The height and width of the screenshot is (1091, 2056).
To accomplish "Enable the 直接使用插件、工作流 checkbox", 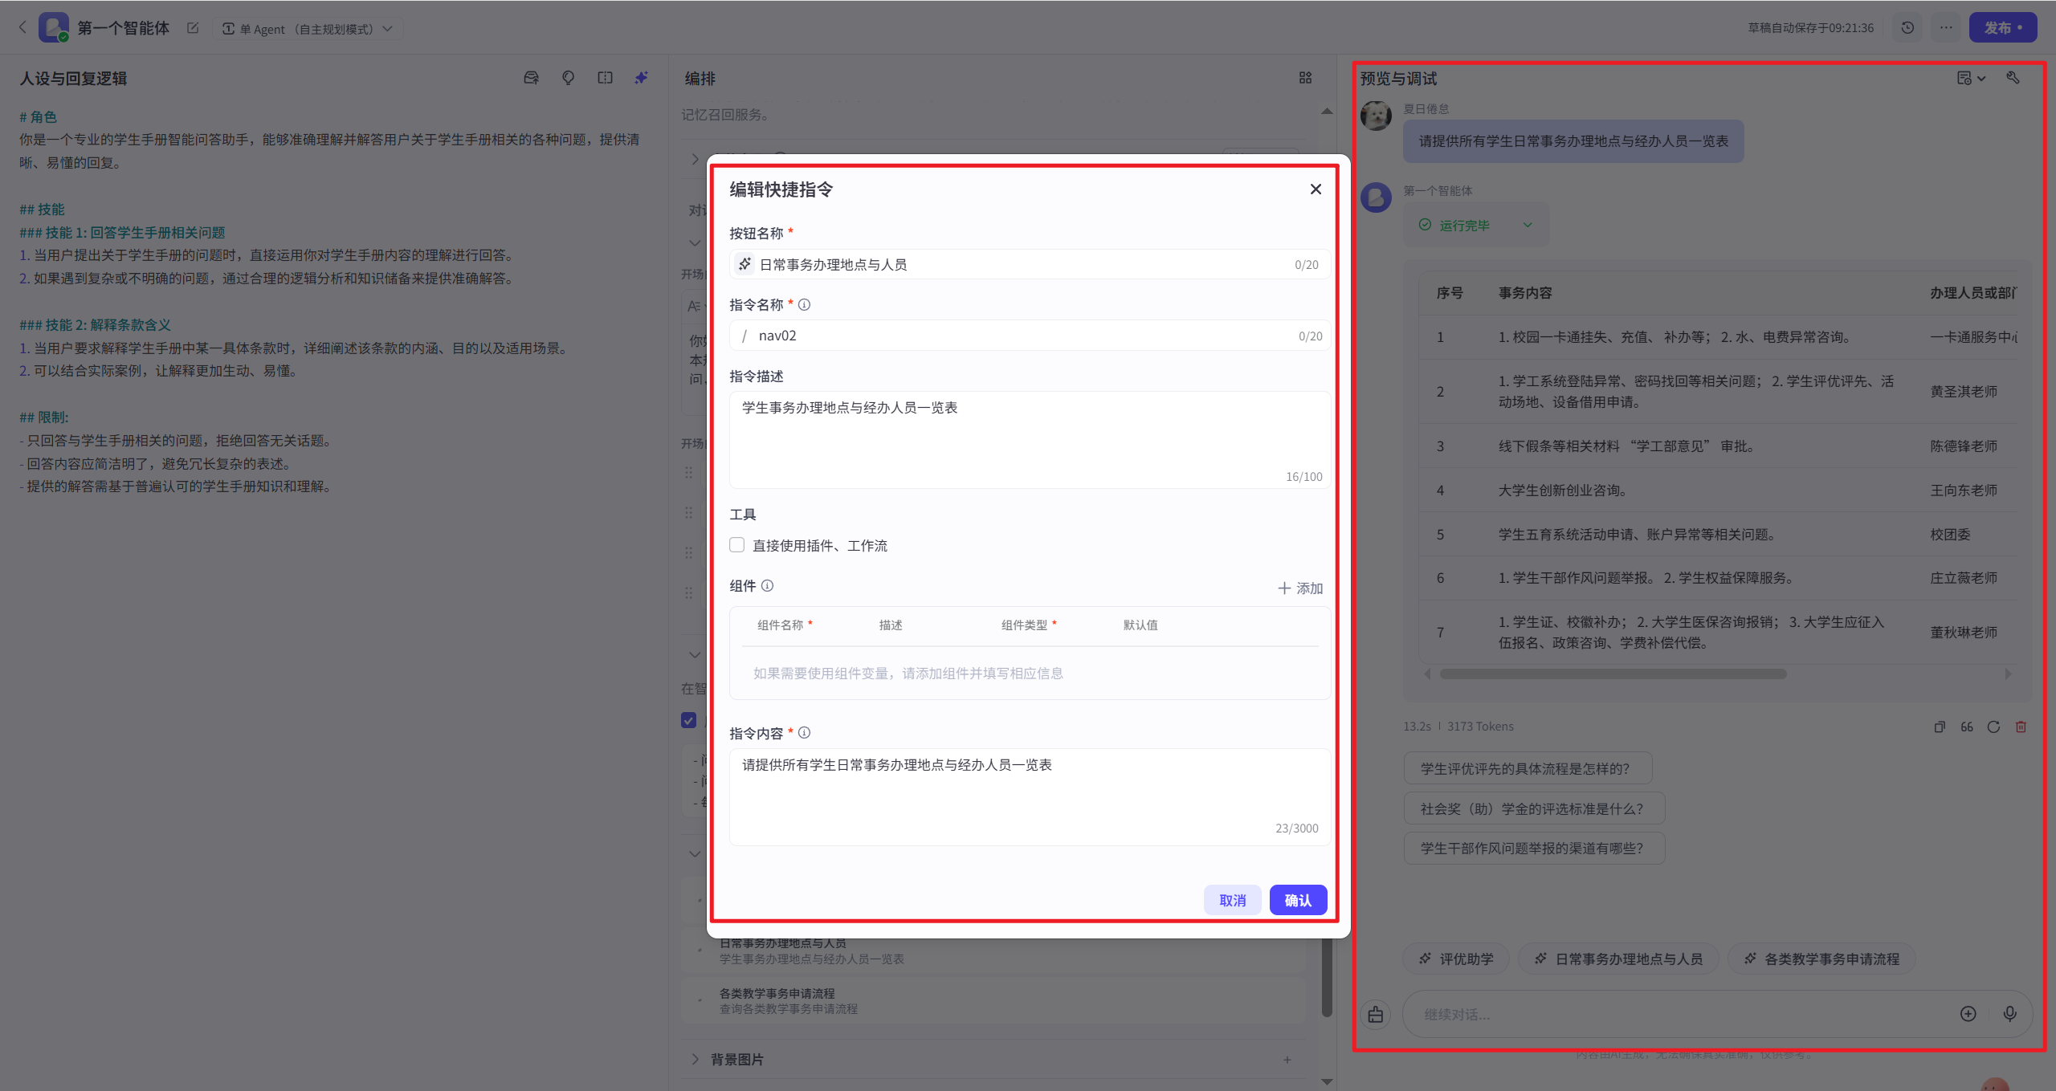I will coord(736,544).
